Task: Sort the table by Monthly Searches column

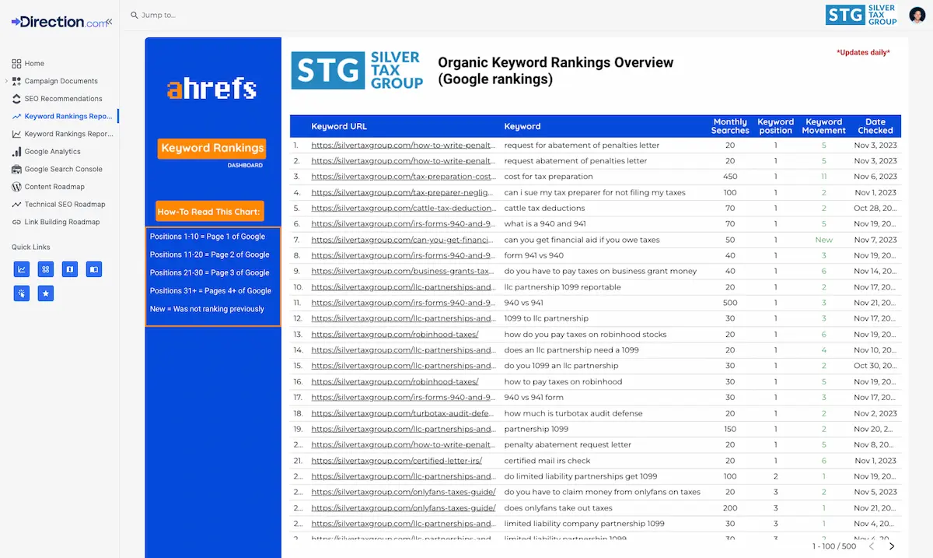Action: pyautogui.click(x=729, y=125)
